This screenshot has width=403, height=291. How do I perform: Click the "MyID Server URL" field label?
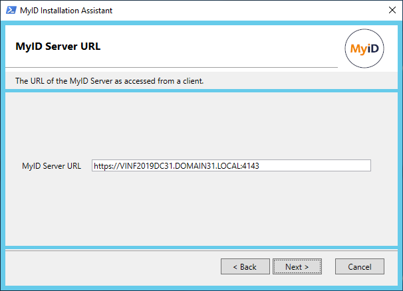[51, 166]
